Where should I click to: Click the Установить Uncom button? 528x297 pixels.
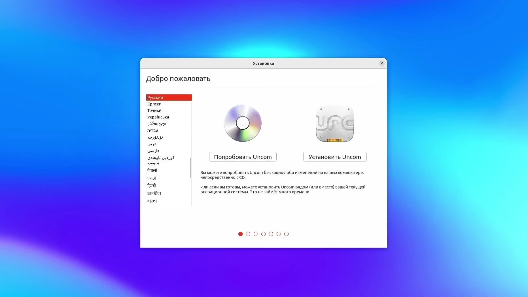(x=335, y=157)
